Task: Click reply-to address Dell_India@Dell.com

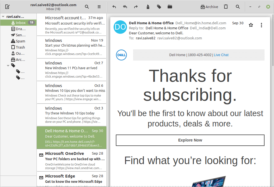Action: (x=208, y=28)
